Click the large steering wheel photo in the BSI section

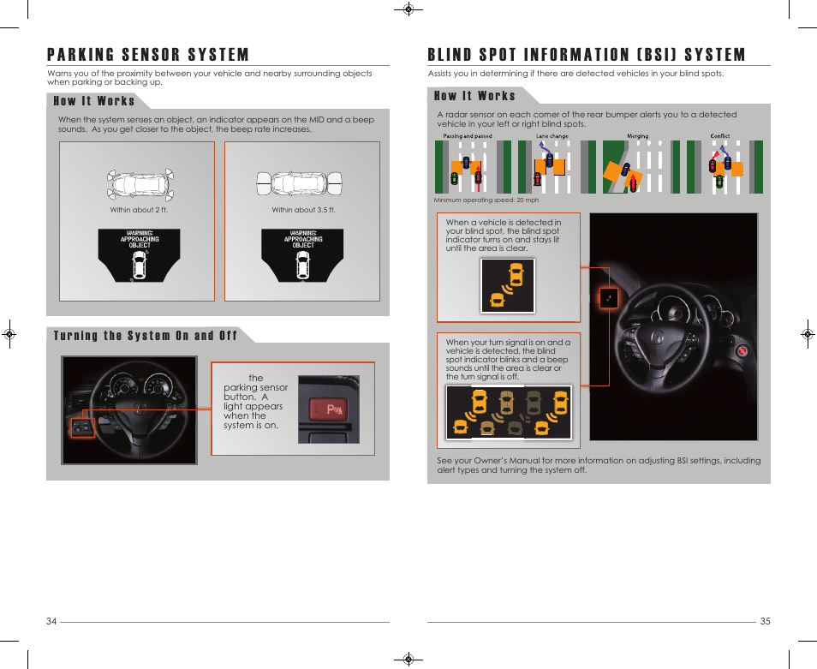pyautogui.click(x=674, y=326)
